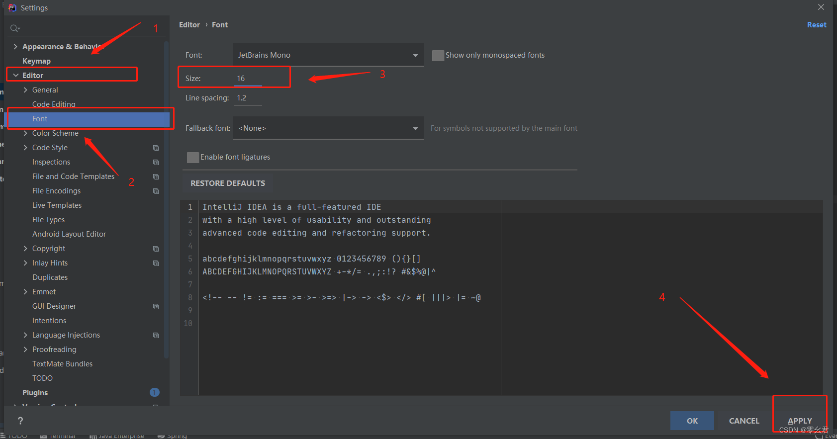
Task: Click the project-level icon next to Inspections
Action: (156, 162)
